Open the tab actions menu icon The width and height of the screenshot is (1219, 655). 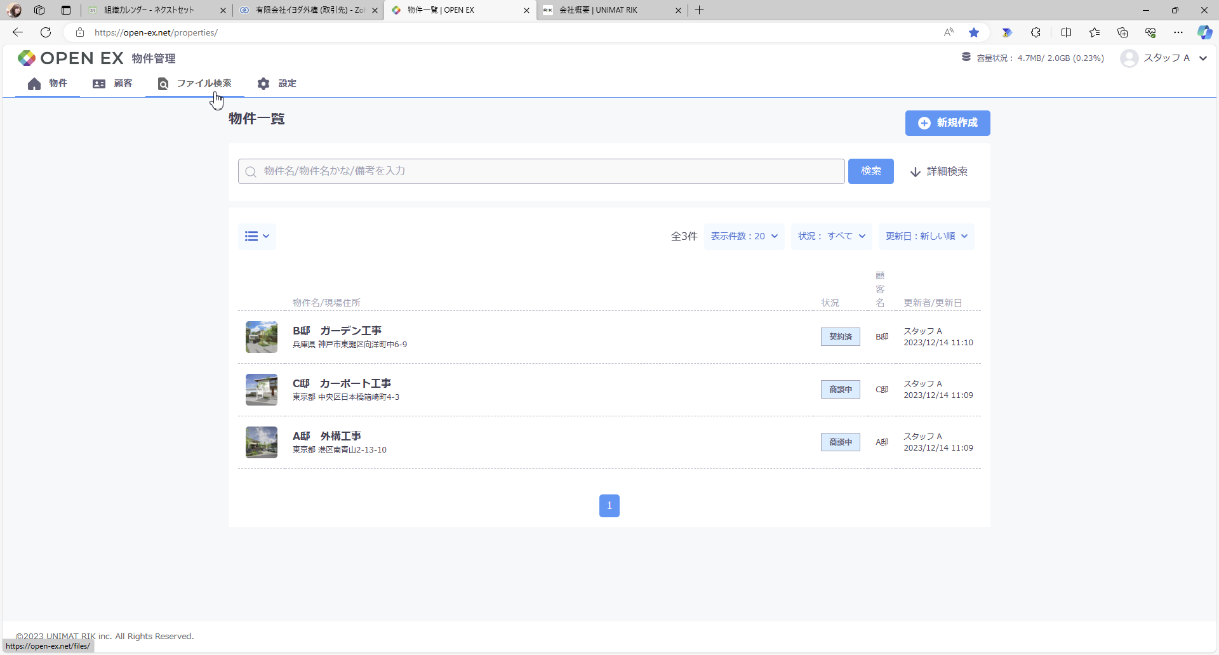(66, 10)
